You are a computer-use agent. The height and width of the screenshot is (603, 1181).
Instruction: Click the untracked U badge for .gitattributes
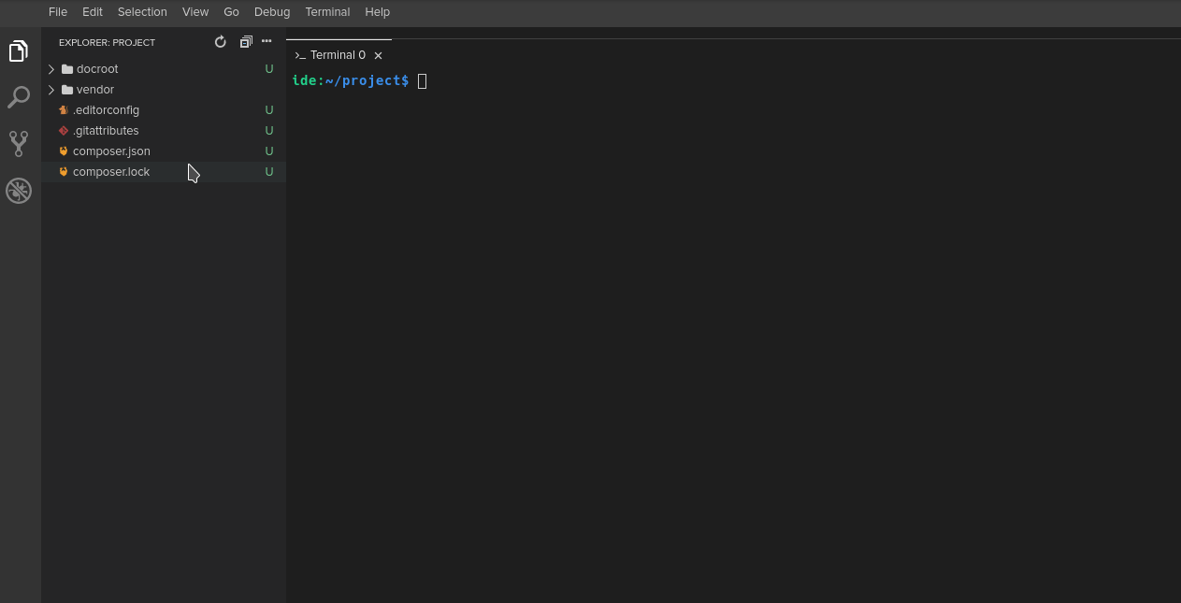click(x=269, y=131)
